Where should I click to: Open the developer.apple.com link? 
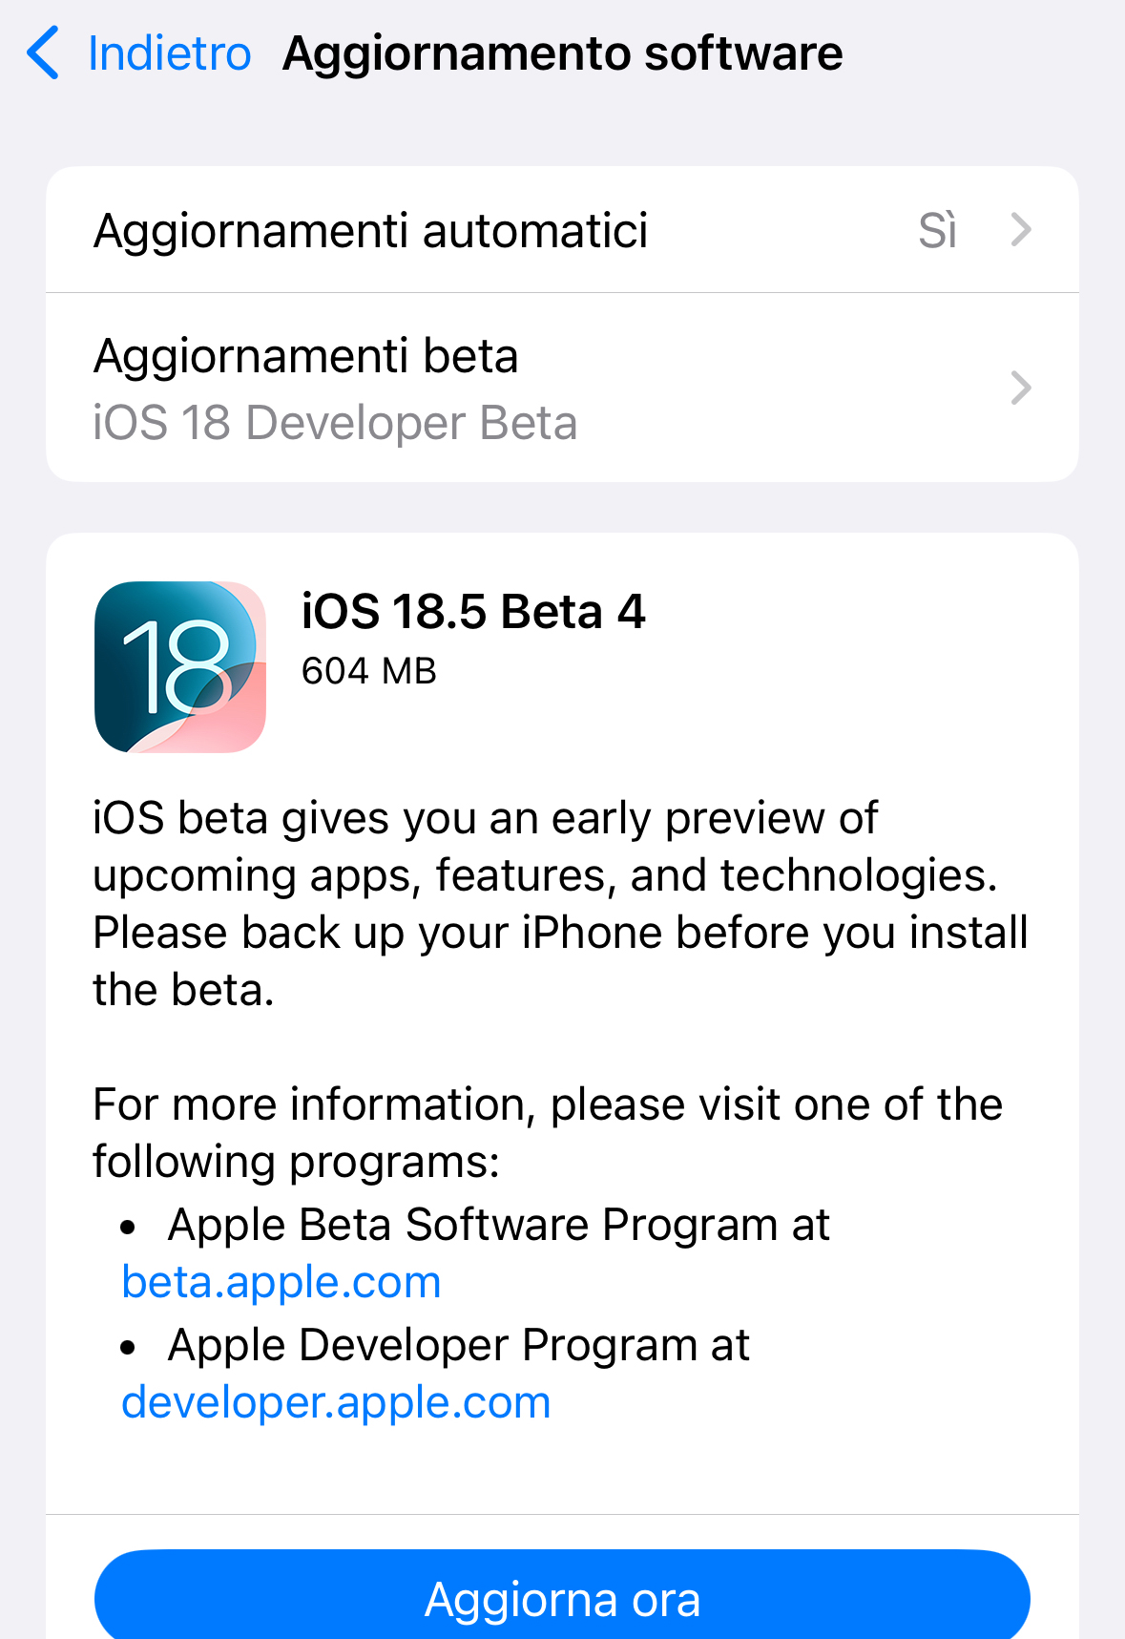[x=336, y=1402]
